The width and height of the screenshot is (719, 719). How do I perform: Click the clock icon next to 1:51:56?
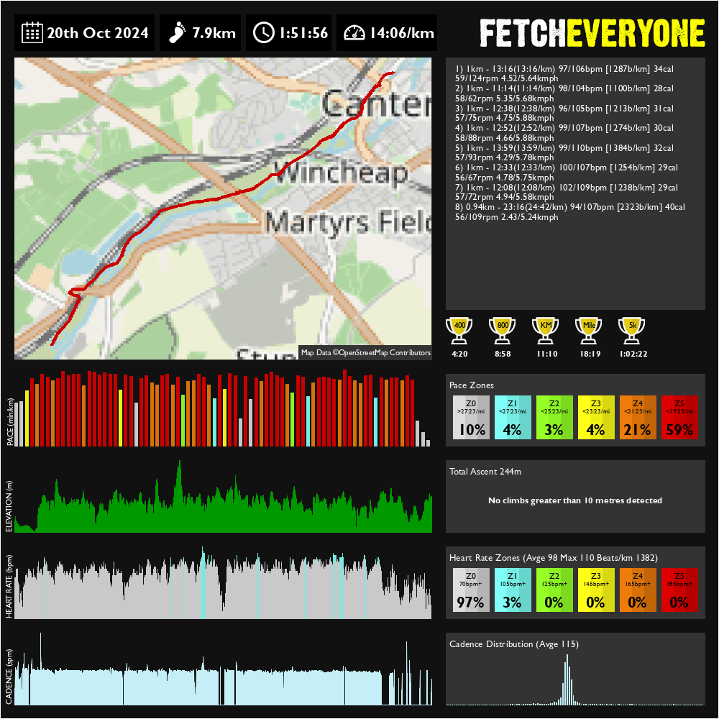(264, 32)
